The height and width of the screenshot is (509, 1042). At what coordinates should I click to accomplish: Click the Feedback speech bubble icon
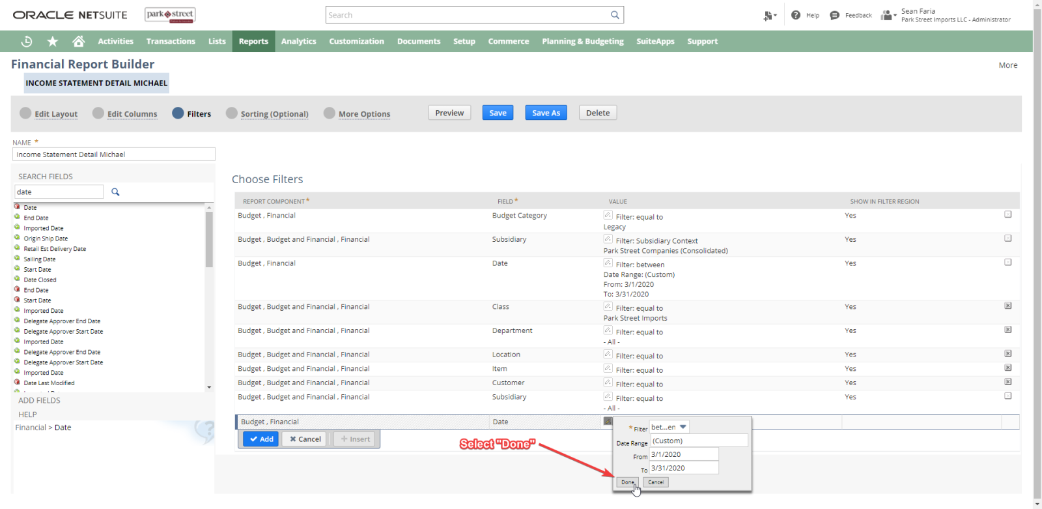[x=834, y=15]
